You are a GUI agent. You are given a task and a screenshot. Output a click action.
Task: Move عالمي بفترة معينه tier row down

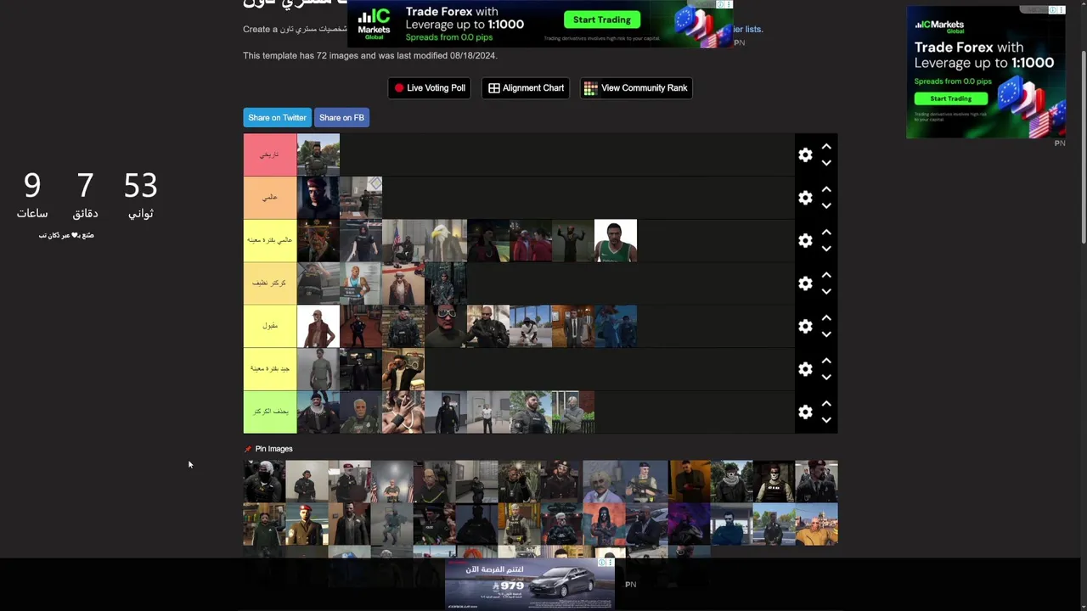[826, 249]
